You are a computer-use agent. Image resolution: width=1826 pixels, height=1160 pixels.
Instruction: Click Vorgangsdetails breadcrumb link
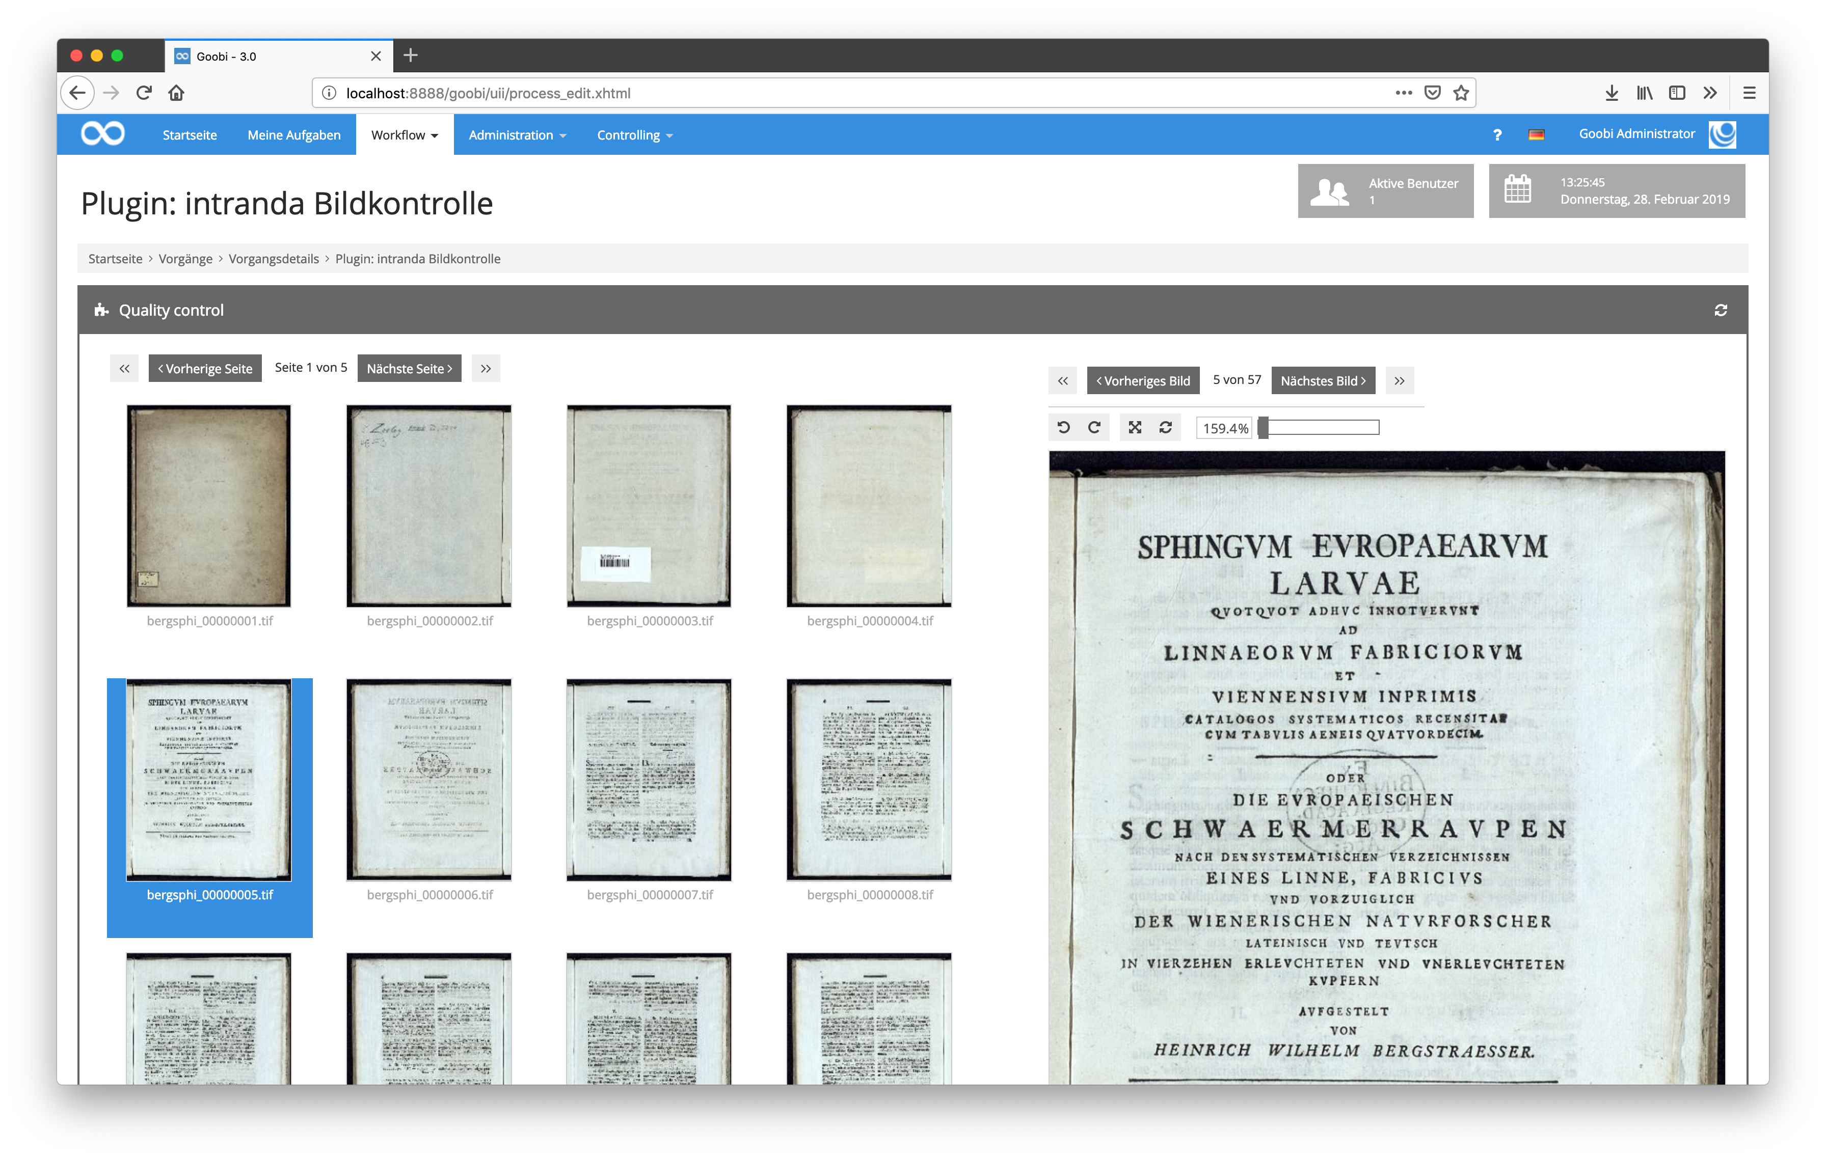pos(274,258)
